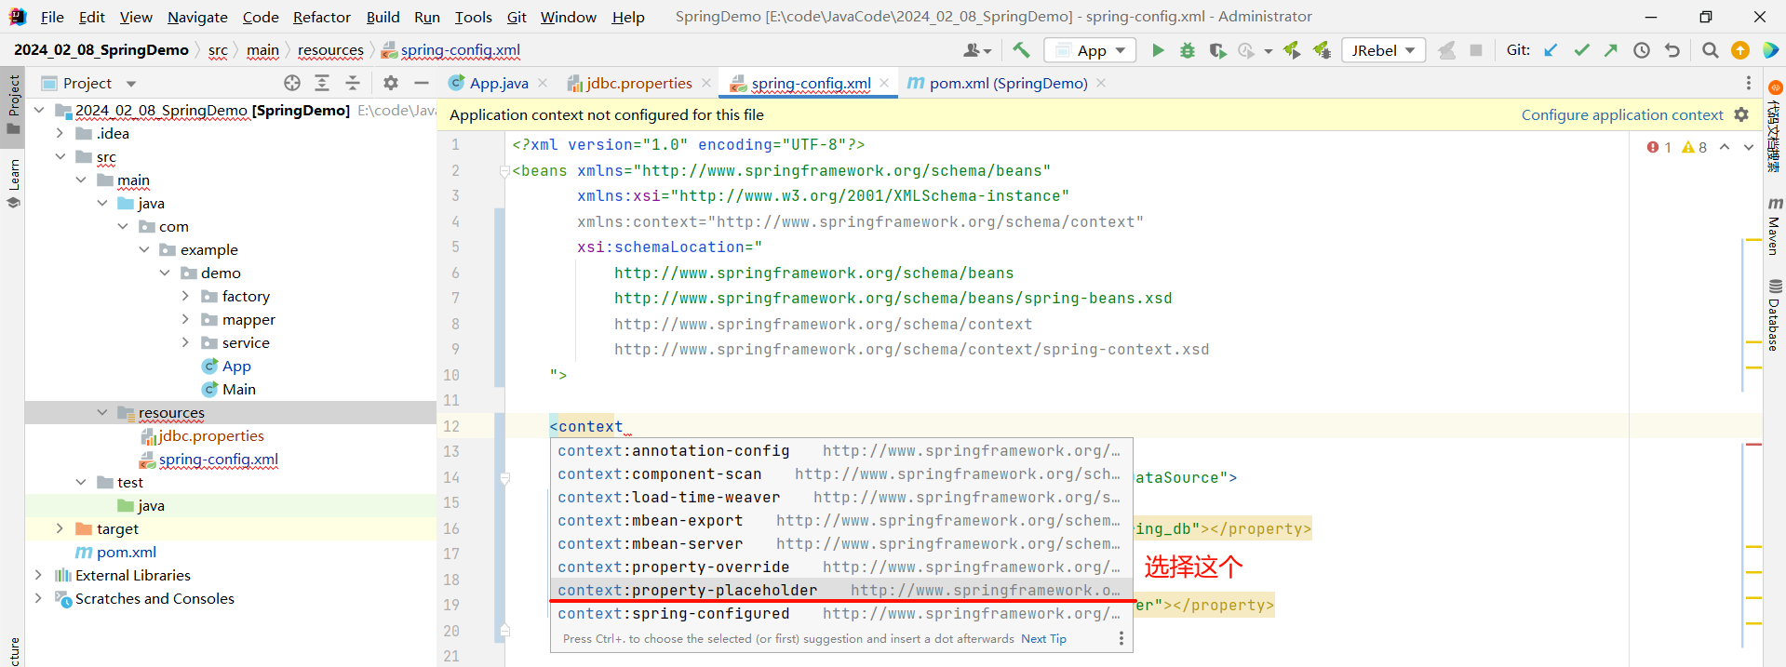Click the orange update arrow icon
This screenshot has height=667, width=1786.
pos(1740,50)
